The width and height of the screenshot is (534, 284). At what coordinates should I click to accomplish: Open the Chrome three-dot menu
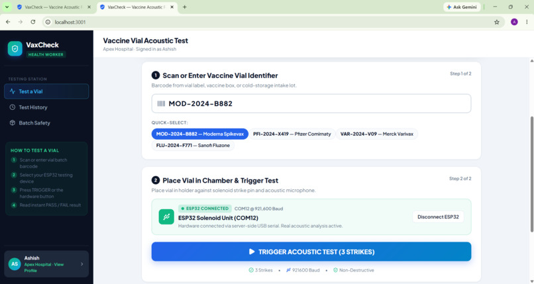coord(527,22)
